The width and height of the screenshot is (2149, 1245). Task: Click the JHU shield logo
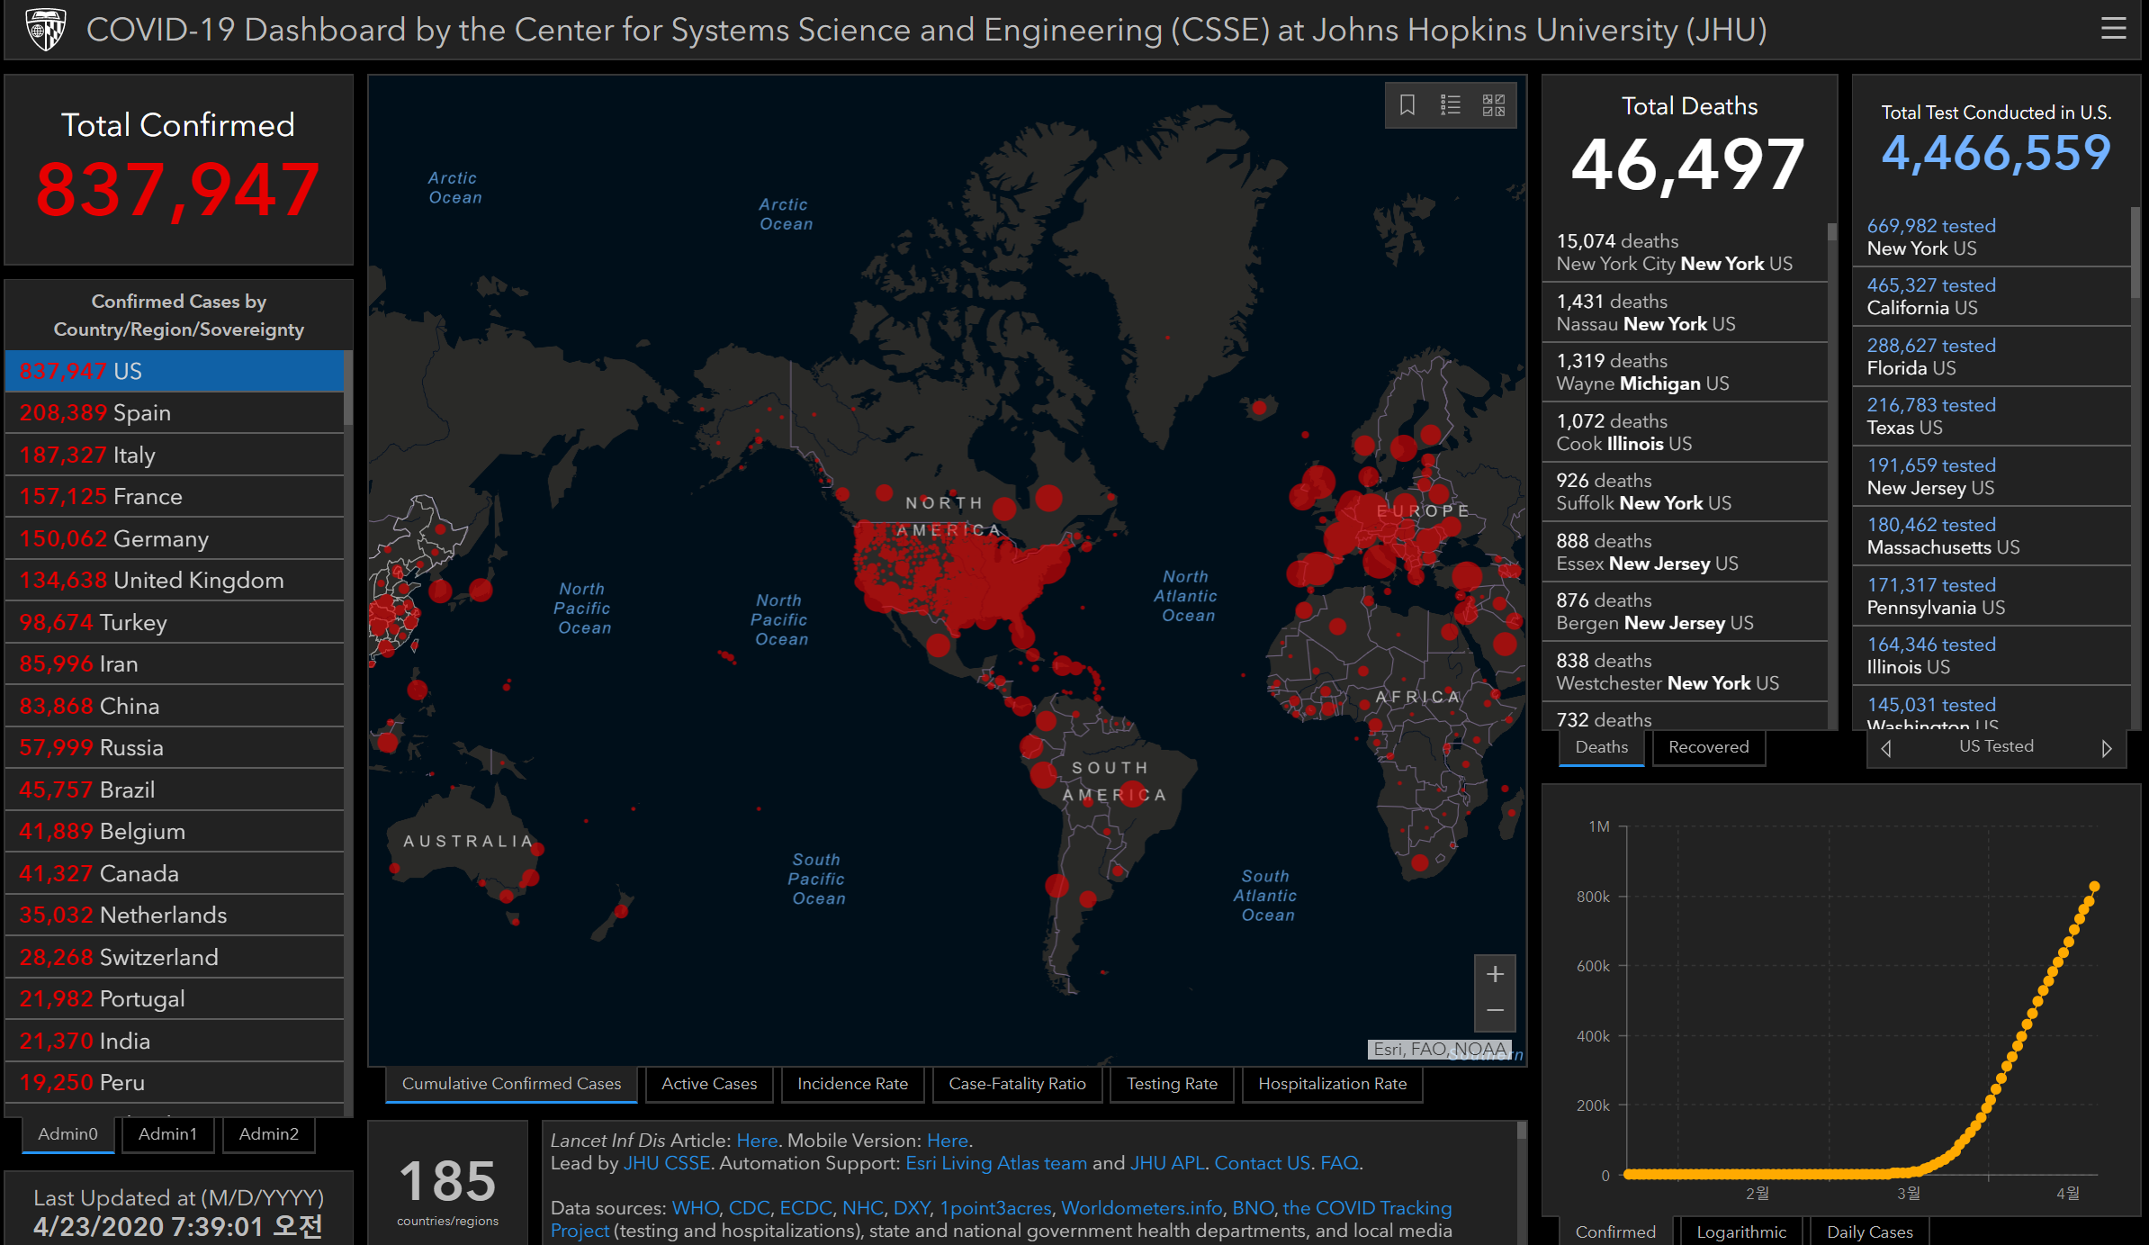(46, 30)
